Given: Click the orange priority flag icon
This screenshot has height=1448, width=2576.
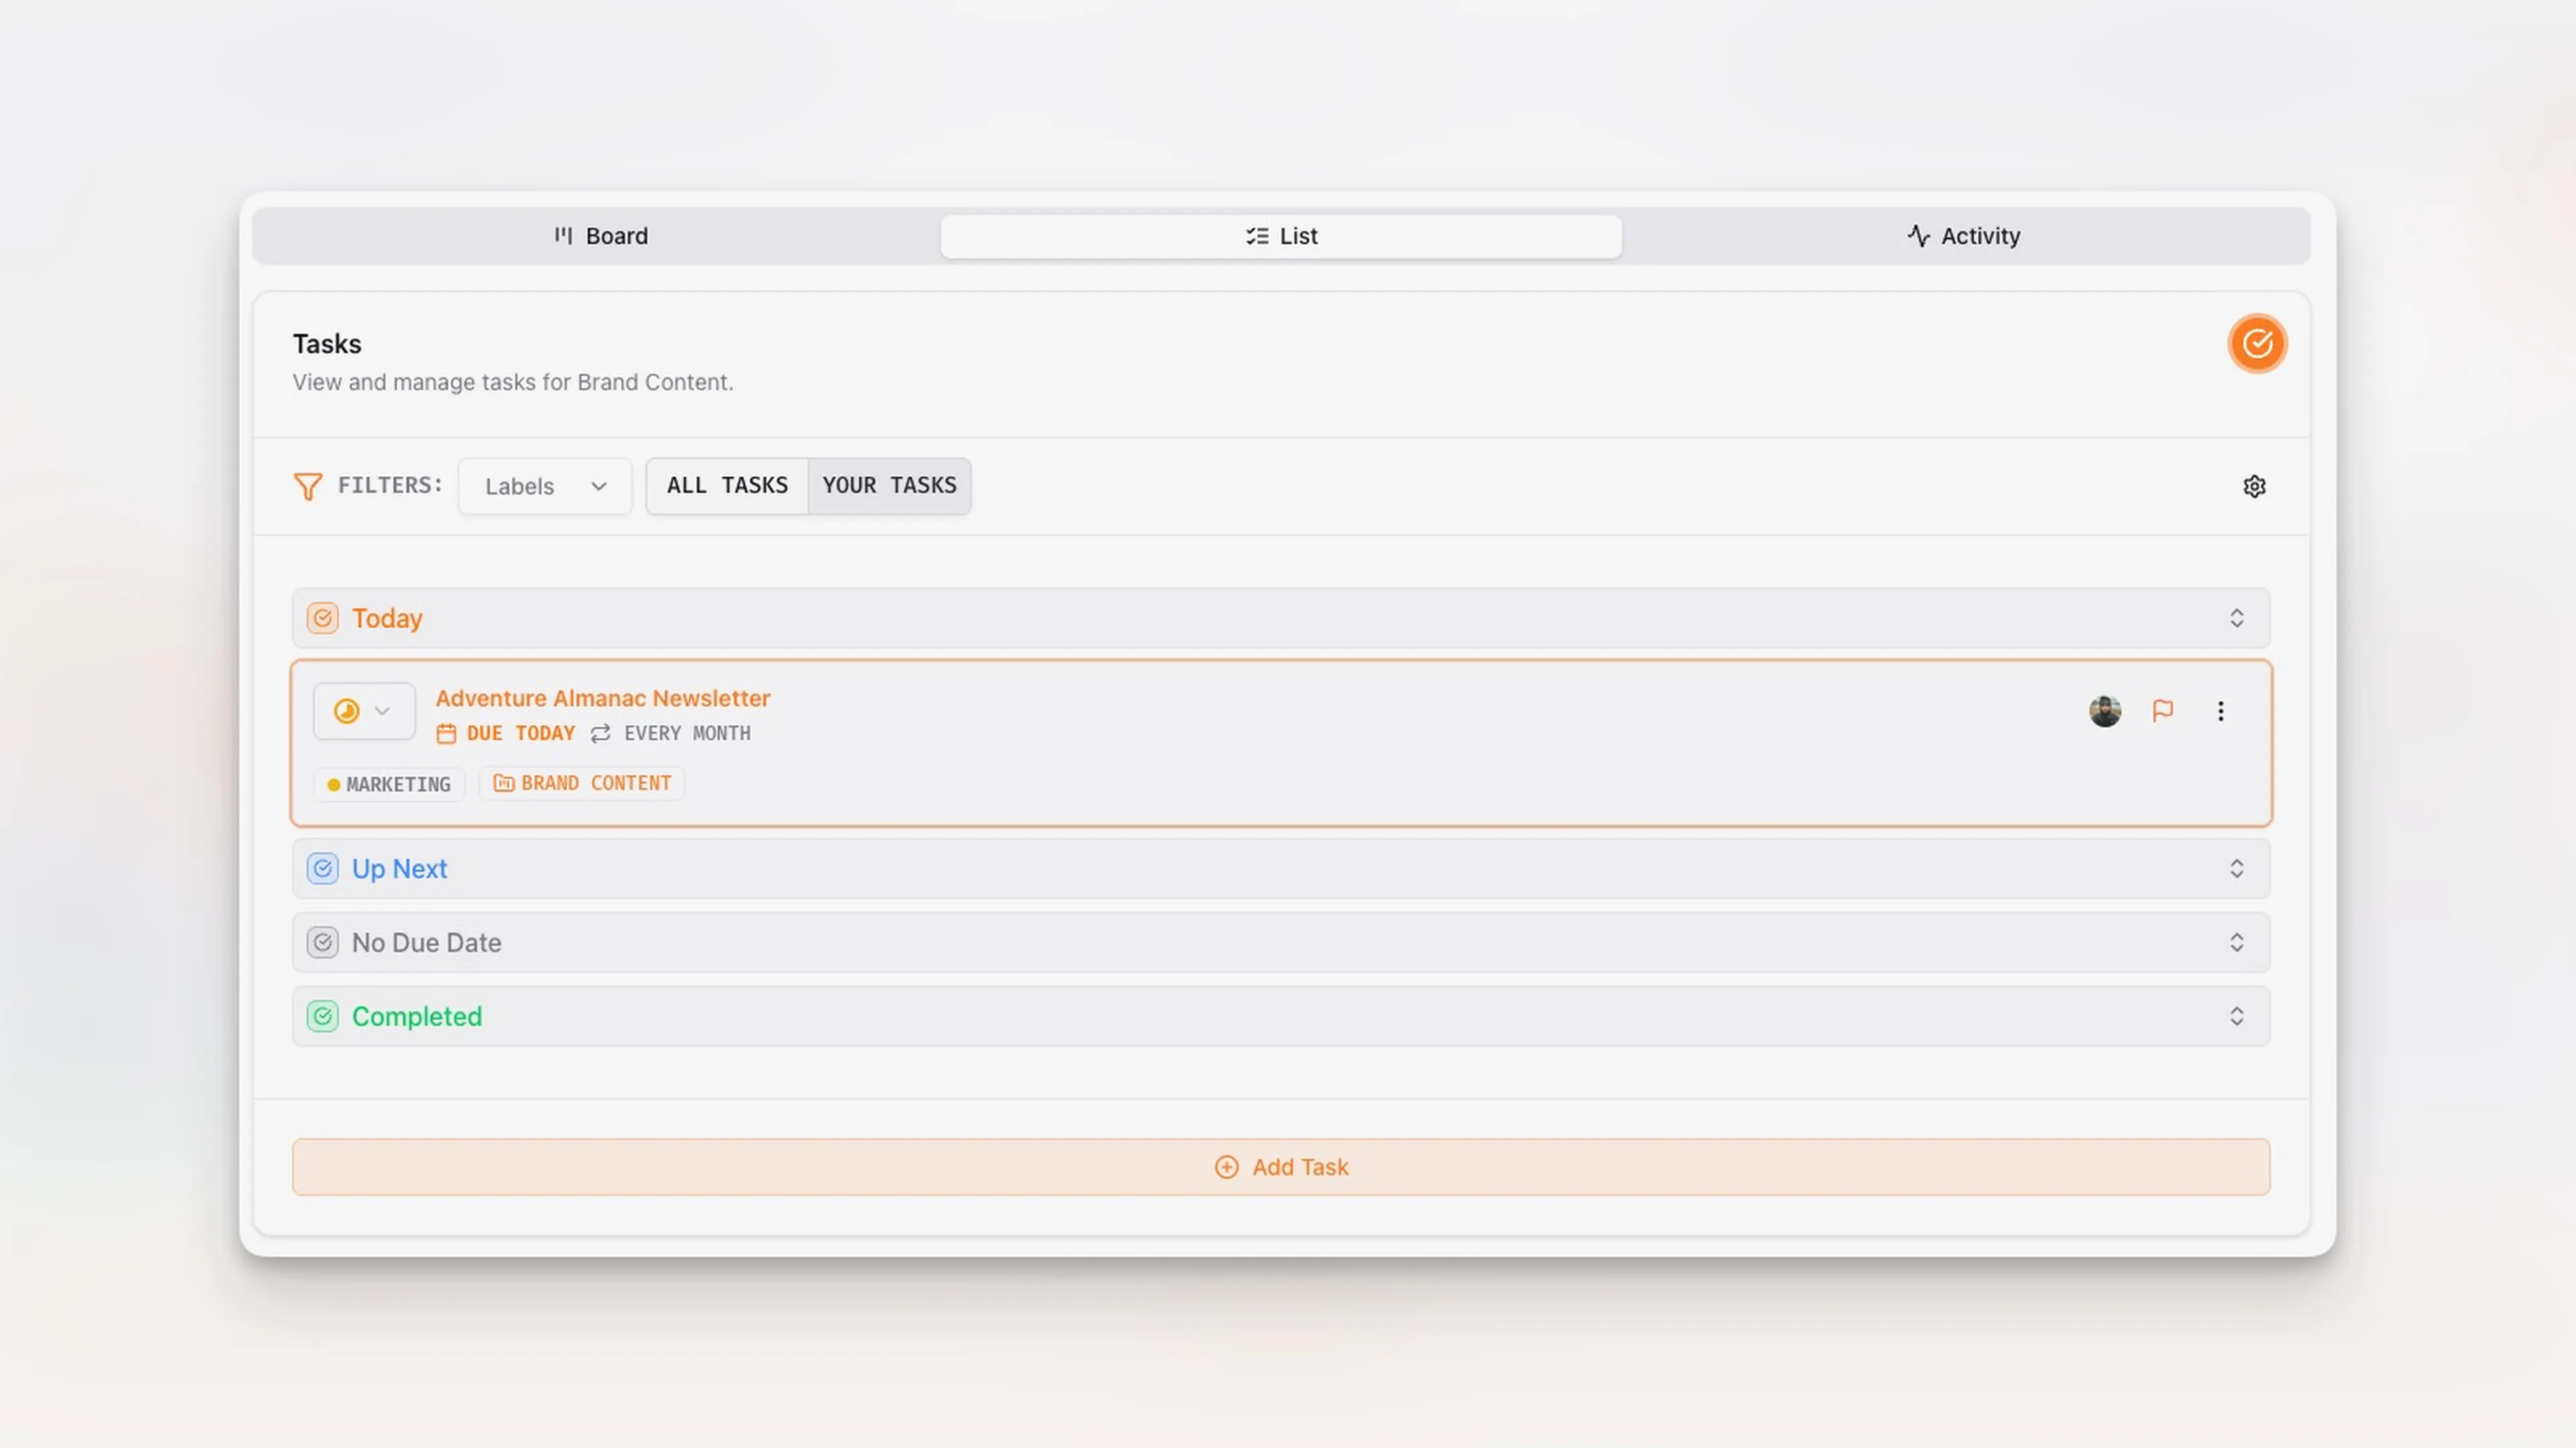Looking at the screenshot, I should point(2163,711).
